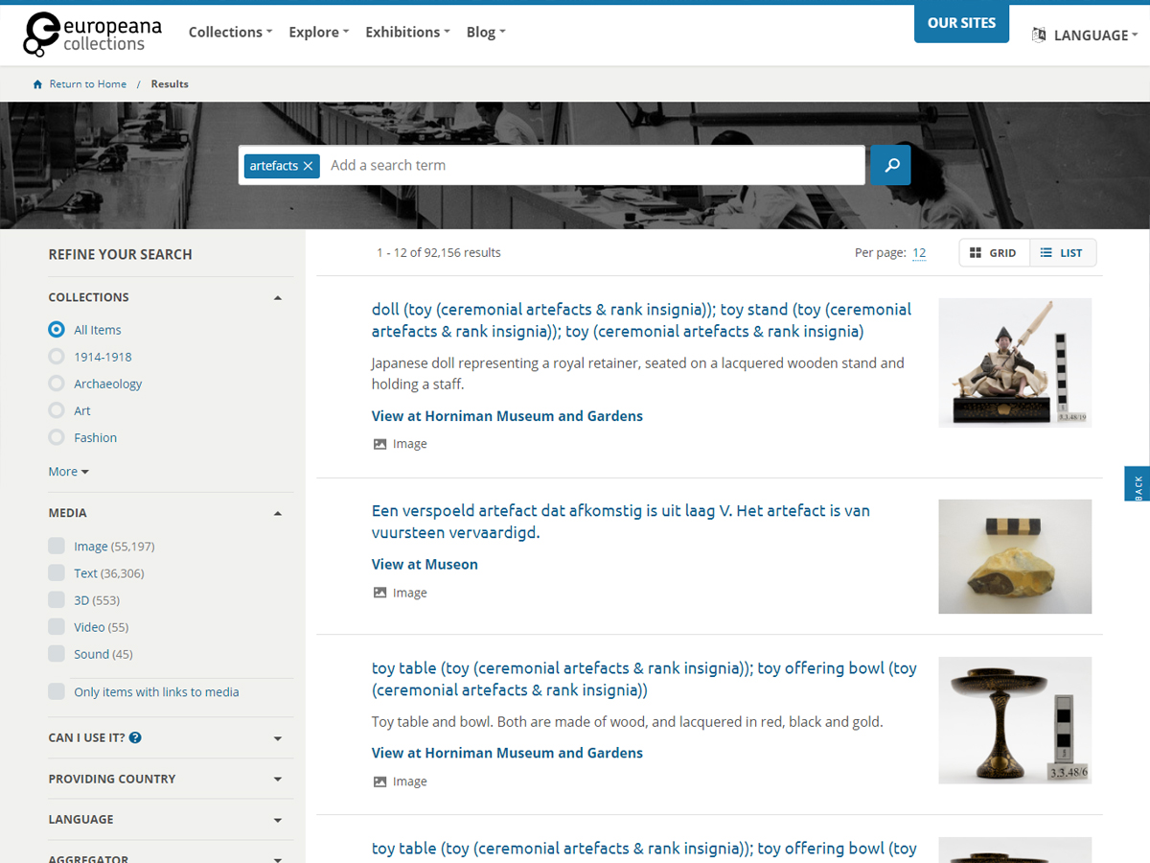The height and width of the screenshot is (863, 1150).
Task: Click the home icon in breadcrumb
Action: click(38, 84)
